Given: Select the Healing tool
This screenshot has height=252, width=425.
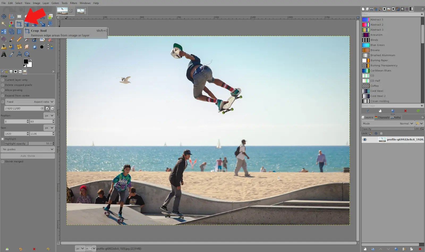Looking at the screenshot, I should click(x=19, y=47).
